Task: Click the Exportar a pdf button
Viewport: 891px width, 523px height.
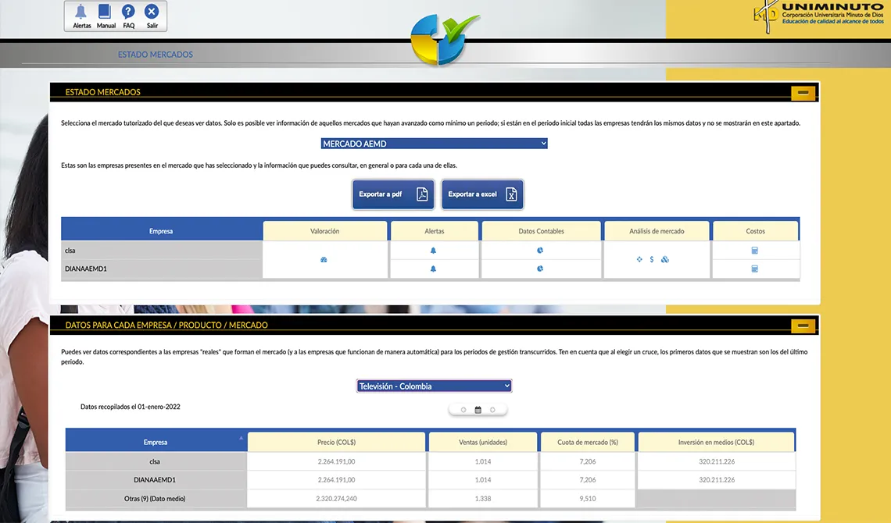Action: click(x=393, y=194)
